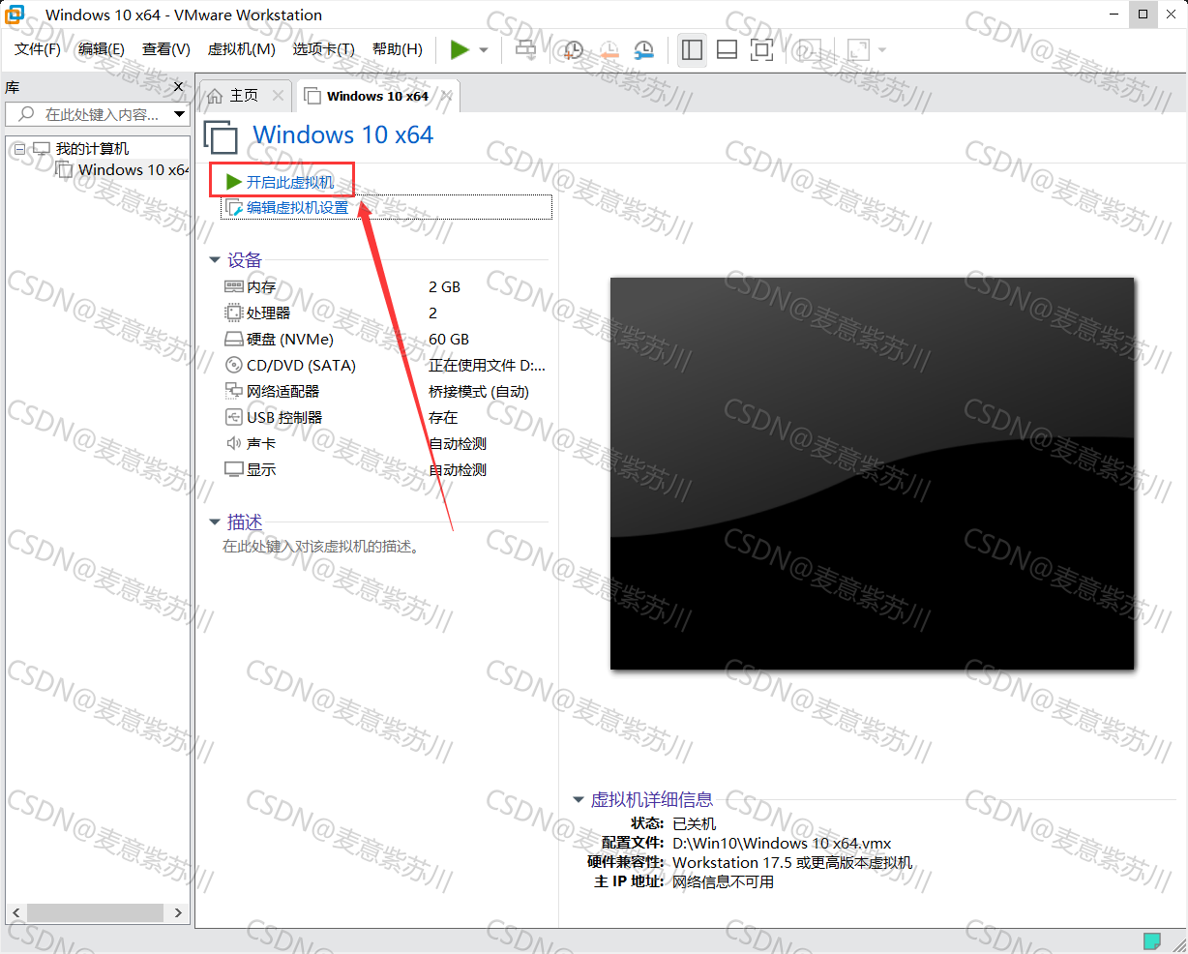Click the 主页 home tab icon

215,96
